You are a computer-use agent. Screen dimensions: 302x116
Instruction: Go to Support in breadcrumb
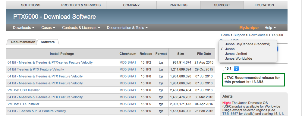[239, 35]
